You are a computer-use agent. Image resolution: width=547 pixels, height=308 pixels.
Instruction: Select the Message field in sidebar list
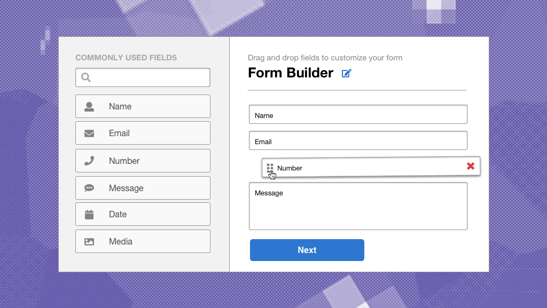tap(143, 188)
